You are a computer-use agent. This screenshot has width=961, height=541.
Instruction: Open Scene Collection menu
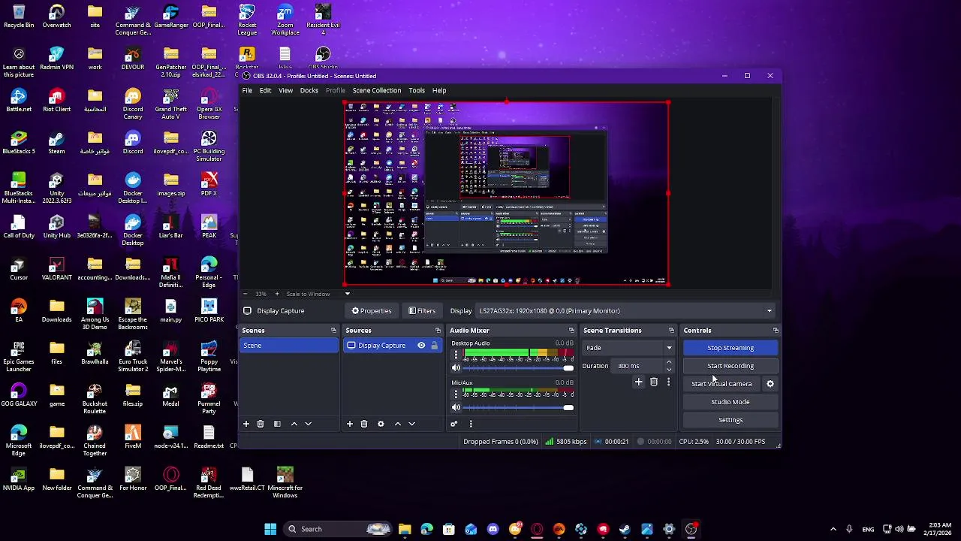[377, 90]
